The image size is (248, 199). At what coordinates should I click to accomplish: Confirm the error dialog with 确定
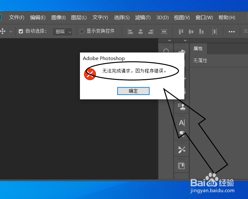(133, 91)
